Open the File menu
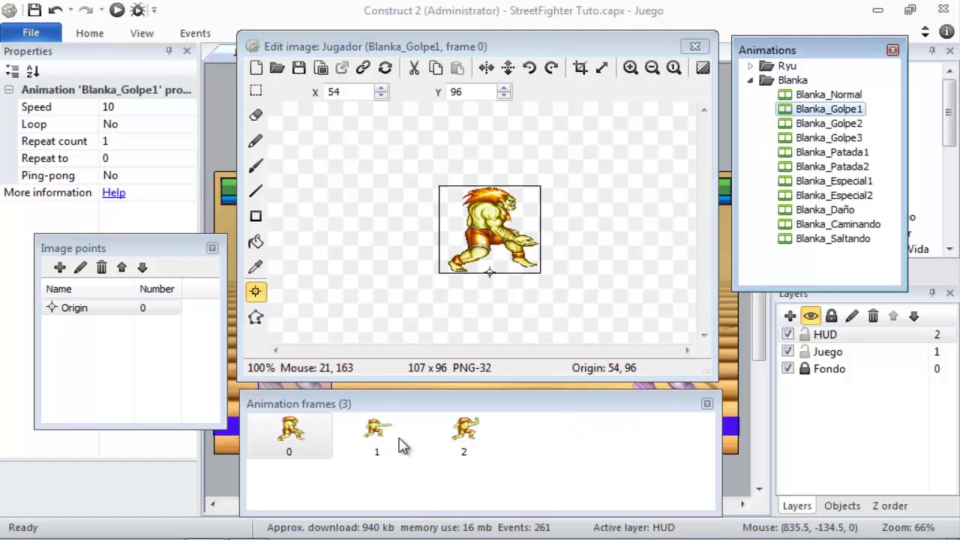Viewport: 960px width, 540px height. [x=31, y=33]
